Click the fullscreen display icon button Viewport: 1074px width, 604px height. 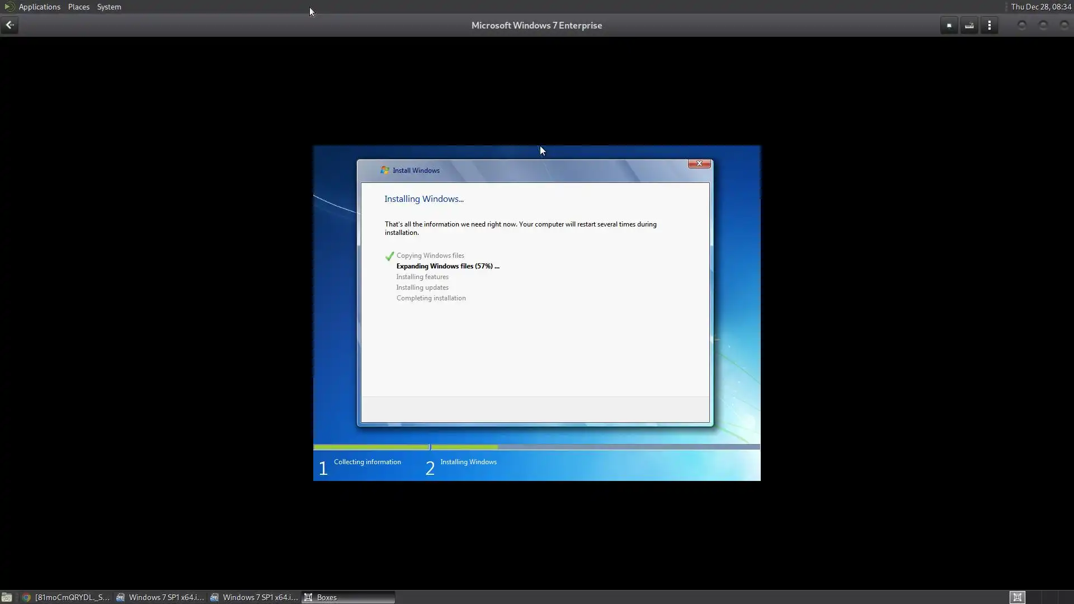[949, 25]
